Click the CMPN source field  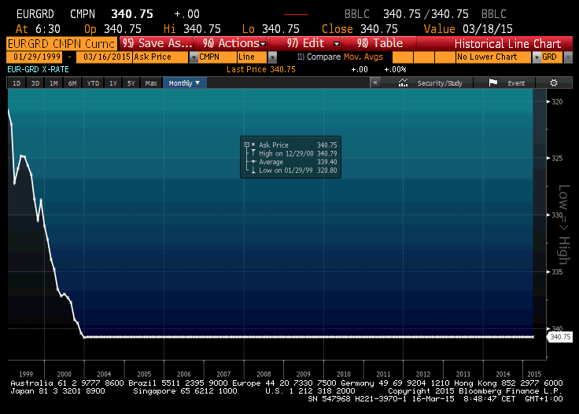coord(217,57)
